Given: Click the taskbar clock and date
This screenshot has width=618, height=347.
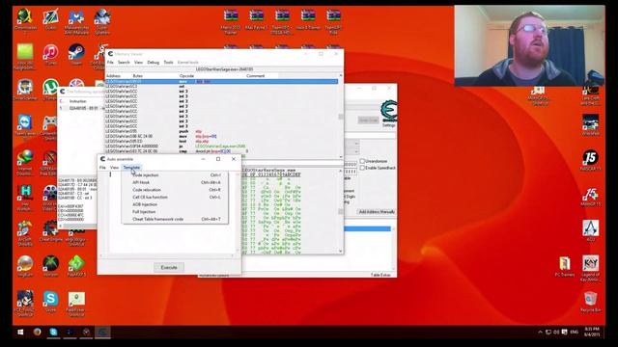Looking at the screenshot, I should (591, 332).
